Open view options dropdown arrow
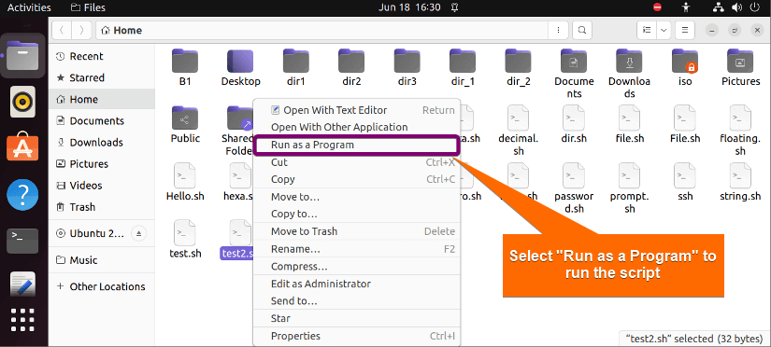 664,30
